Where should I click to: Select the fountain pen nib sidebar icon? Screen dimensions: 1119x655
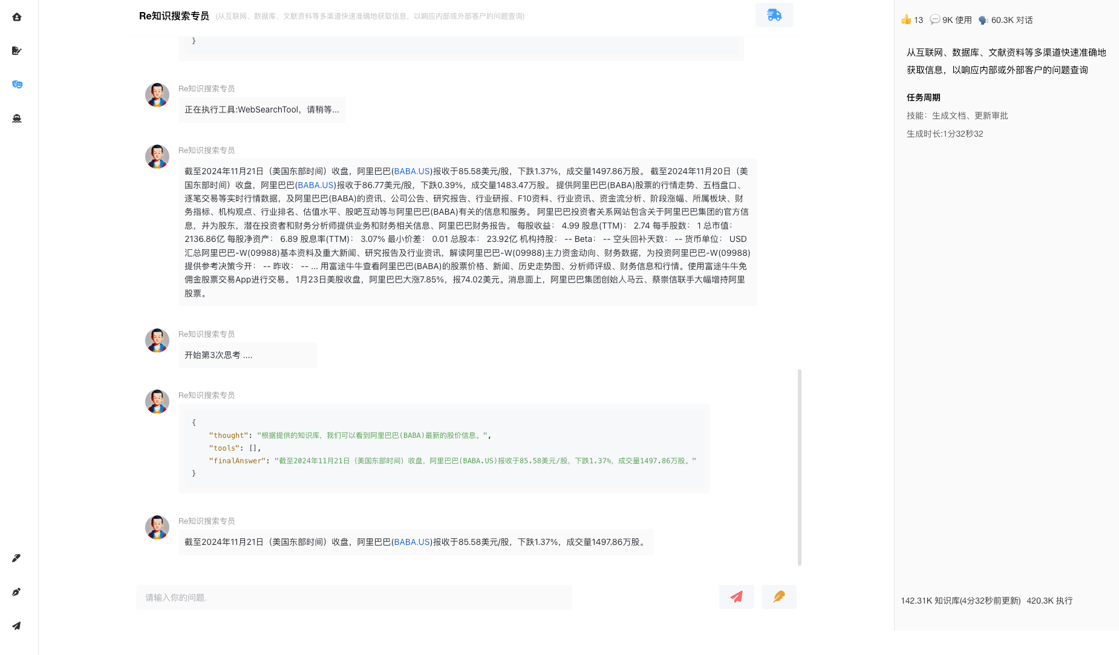[x=17, y=592]
